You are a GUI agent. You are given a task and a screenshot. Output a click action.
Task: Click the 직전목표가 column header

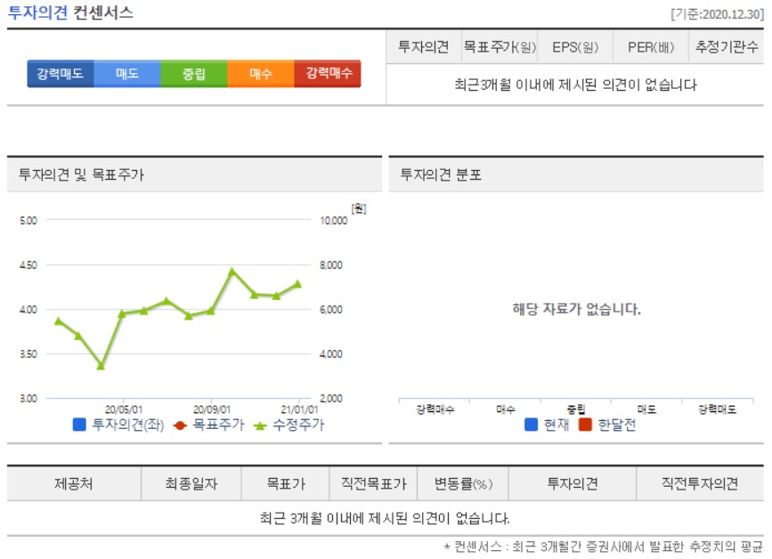coord(373,483)
